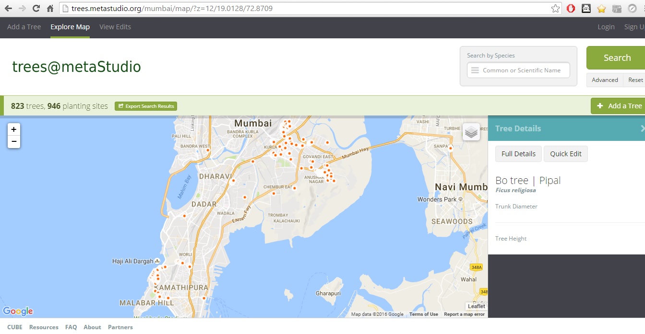Open the Partners footer link
Screen dimensions: 645x334
pyautogui.click(x=120, y=327)
